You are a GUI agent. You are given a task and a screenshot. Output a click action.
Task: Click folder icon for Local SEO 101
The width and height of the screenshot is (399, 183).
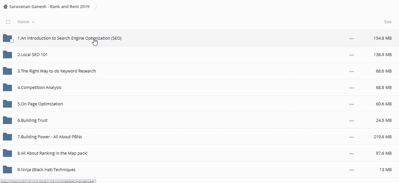point(7,54)
